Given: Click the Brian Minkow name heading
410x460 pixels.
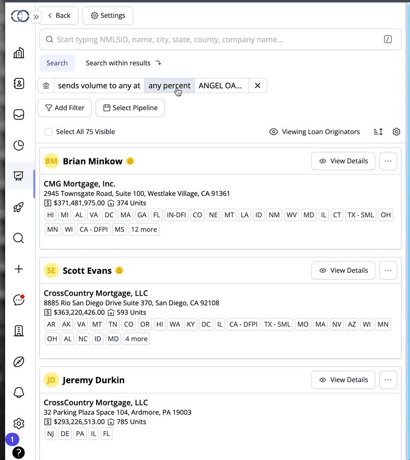Looking at the screenshot, I should 93,161.
